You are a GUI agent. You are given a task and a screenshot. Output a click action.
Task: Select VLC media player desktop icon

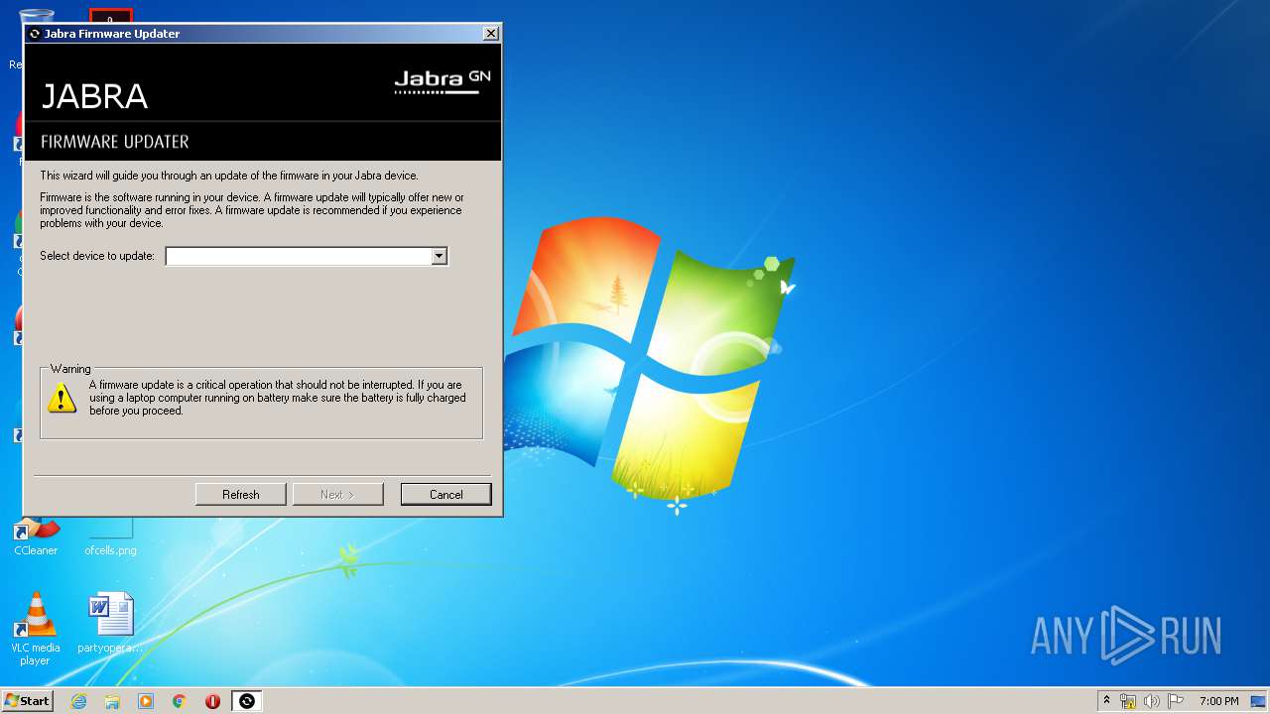(x=36, y=629)
